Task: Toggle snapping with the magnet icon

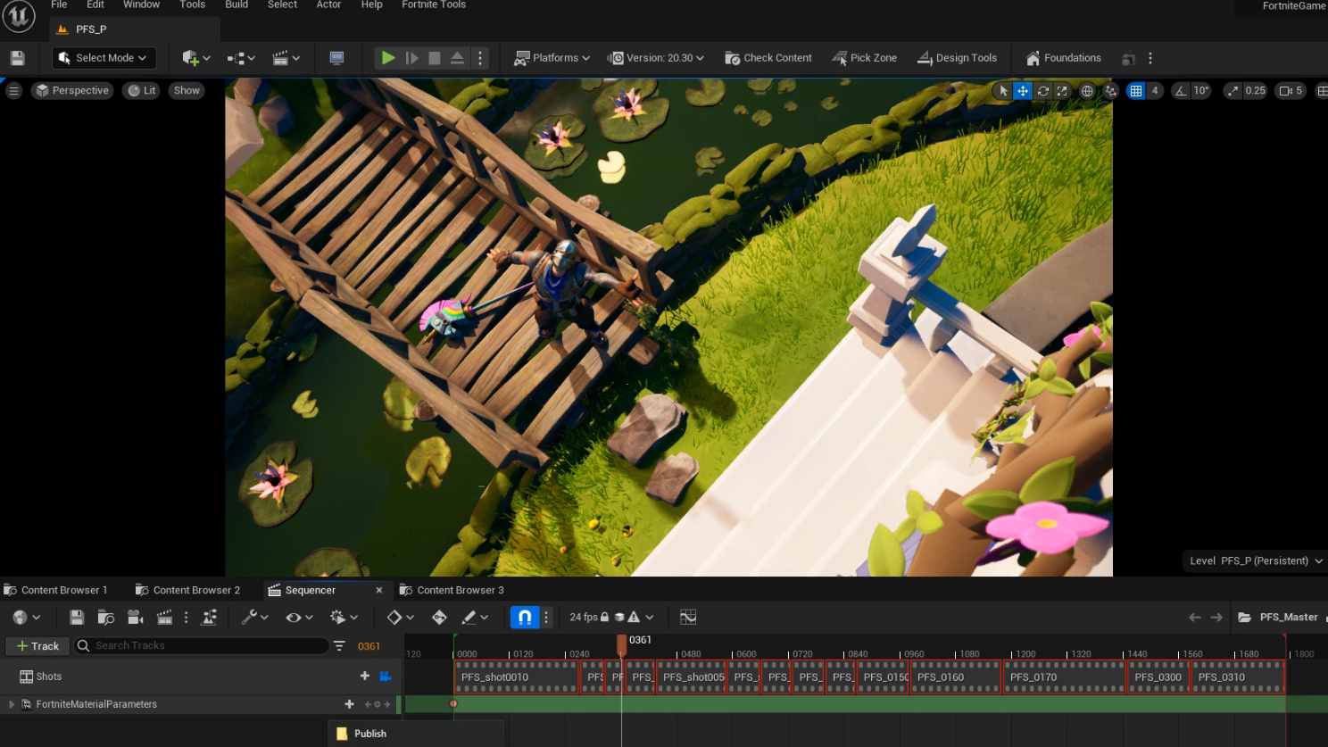Action: (525, 617)
